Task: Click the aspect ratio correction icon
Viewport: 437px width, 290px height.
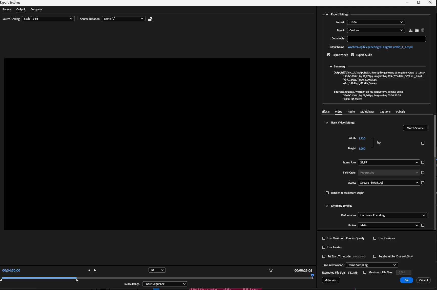Action: tap(270, 270)
